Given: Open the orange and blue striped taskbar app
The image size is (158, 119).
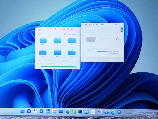Looking at the screenshot, I should [x=54, y=112].
